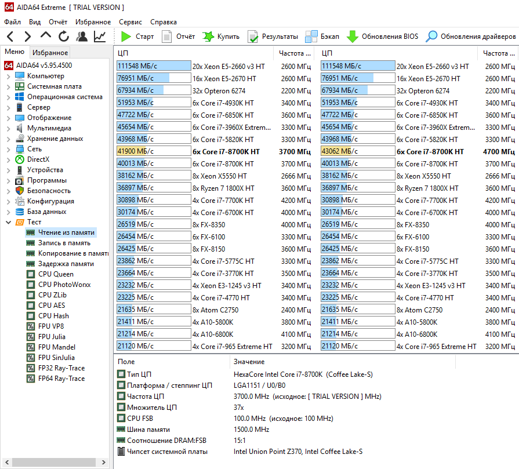Select the Задержка памяти test

[x=66, y=264]
